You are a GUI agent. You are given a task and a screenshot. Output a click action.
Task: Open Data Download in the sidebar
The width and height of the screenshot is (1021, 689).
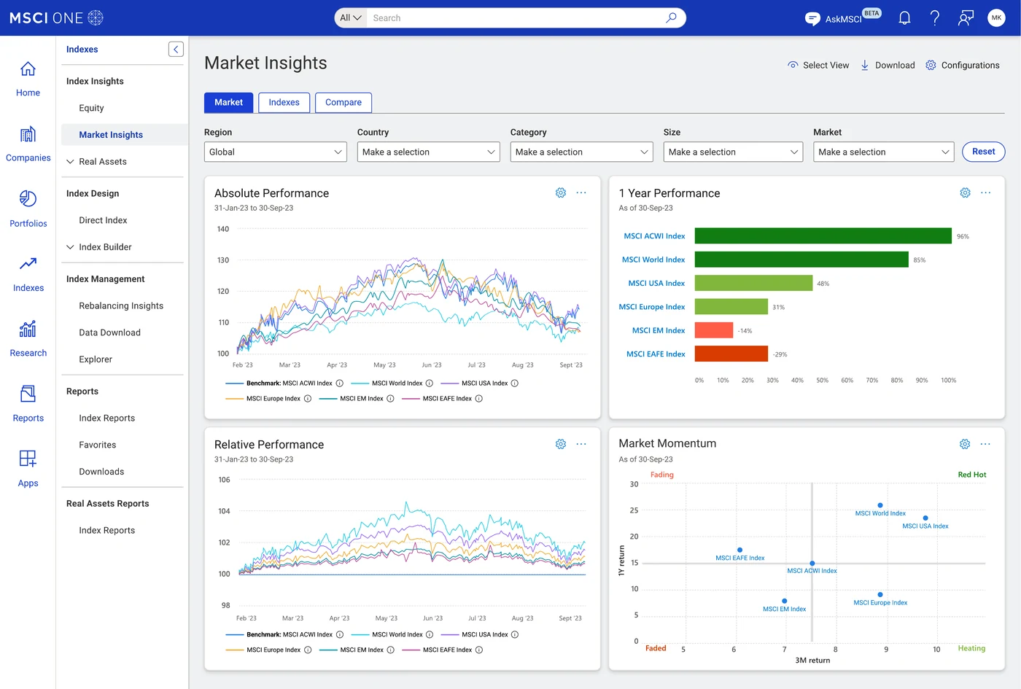(x=109, y=332)
